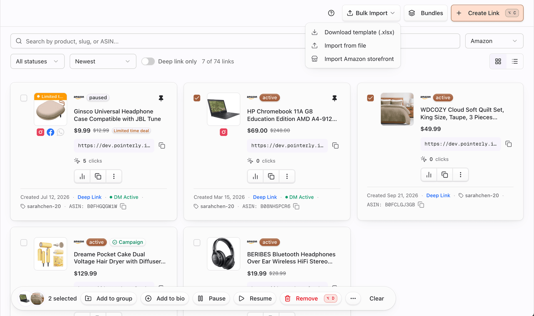Open more options for HP Chromebook
534x316 pixels.
(287, 176)
